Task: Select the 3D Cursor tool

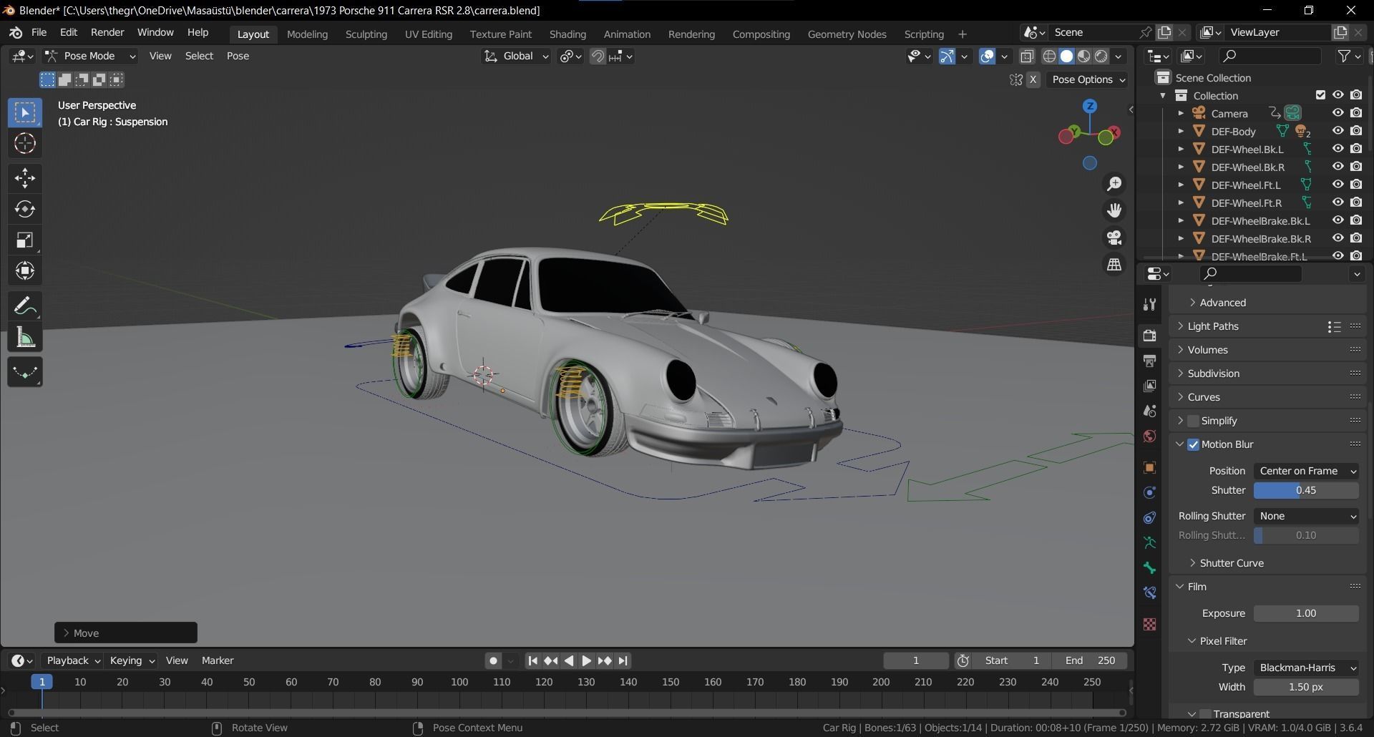Action: [25, 144]
